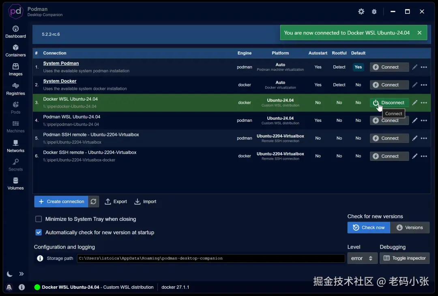Image resolution: width=438 pixels, height=296 pixels.
Task: Click the pencil icon for System Docker
Action: [x=414, y=85]
